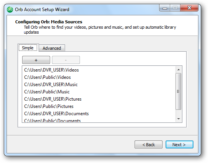Screen dimensions: 208x163
Task: Click the Orb logo icon in title bar
Action: pyautogui.click(x=10, y=10)
